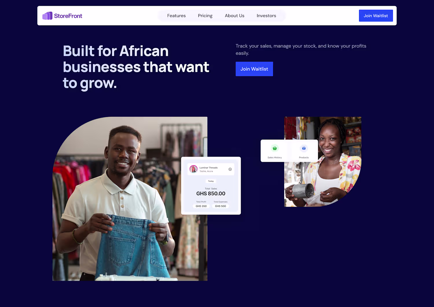Open the smiling woman shopkeeper photo
This screenshot has width=434, height=307.
click(323, 162)
